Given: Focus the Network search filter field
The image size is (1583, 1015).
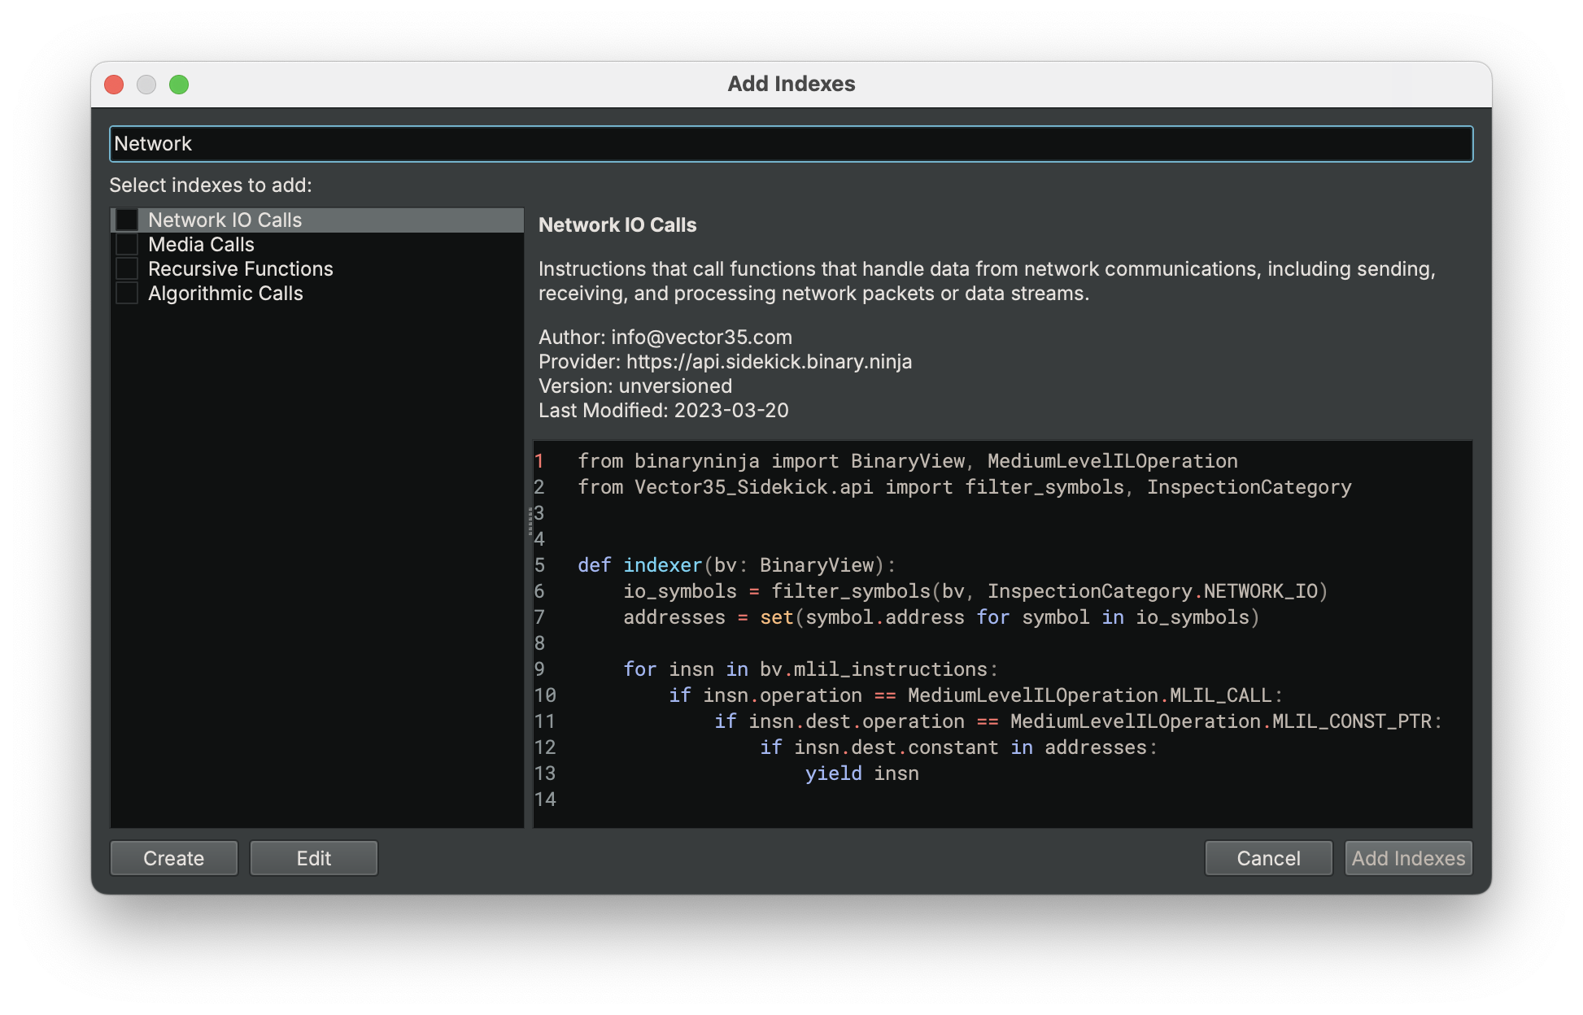Looking at the screenshot, I should [x=791, y=144].
